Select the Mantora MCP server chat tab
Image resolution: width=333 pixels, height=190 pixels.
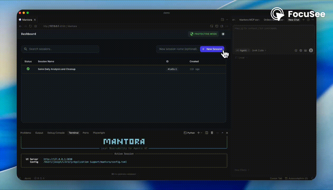click(x=249, y=20)
